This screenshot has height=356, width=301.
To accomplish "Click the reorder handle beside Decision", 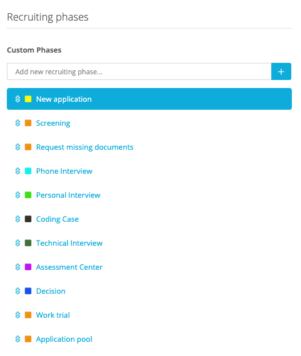I will click(x=18, y=291).
